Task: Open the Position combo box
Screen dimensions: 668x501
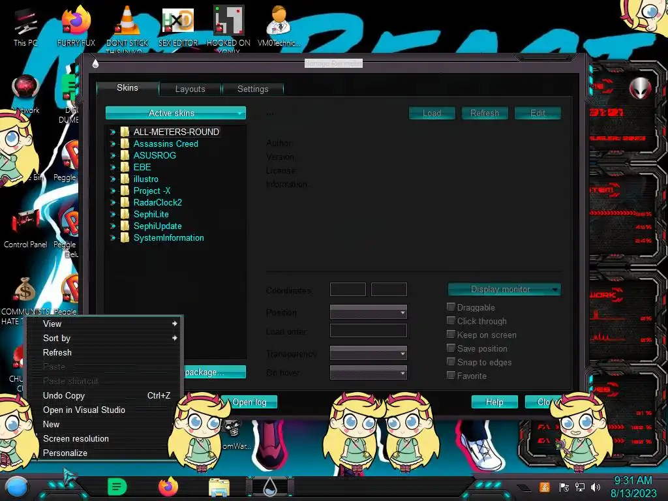Action: [x=369, y=312]
